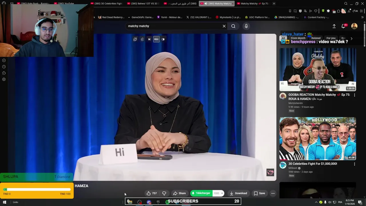Image resolution: width=366 pixels, height=206 pixels.
Task: Open Game3rbPc Game... bookmark
Action: pyautogui.click(x=141, y=17)
